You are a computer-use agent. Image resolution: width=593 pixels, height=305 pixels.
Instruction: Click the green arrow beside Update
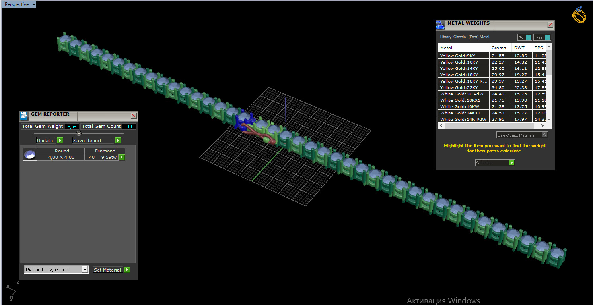coord(60,141)
